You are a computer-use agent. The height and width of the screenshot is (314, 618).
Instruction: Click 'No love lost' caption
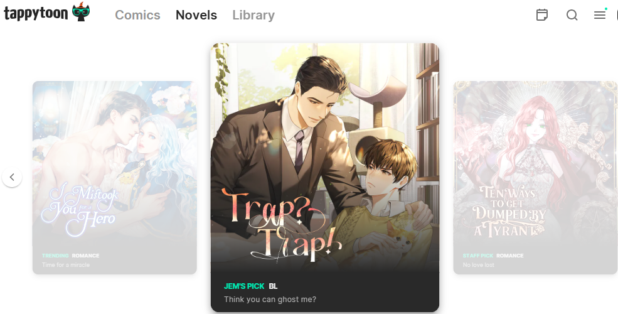[x=479, y=264]
